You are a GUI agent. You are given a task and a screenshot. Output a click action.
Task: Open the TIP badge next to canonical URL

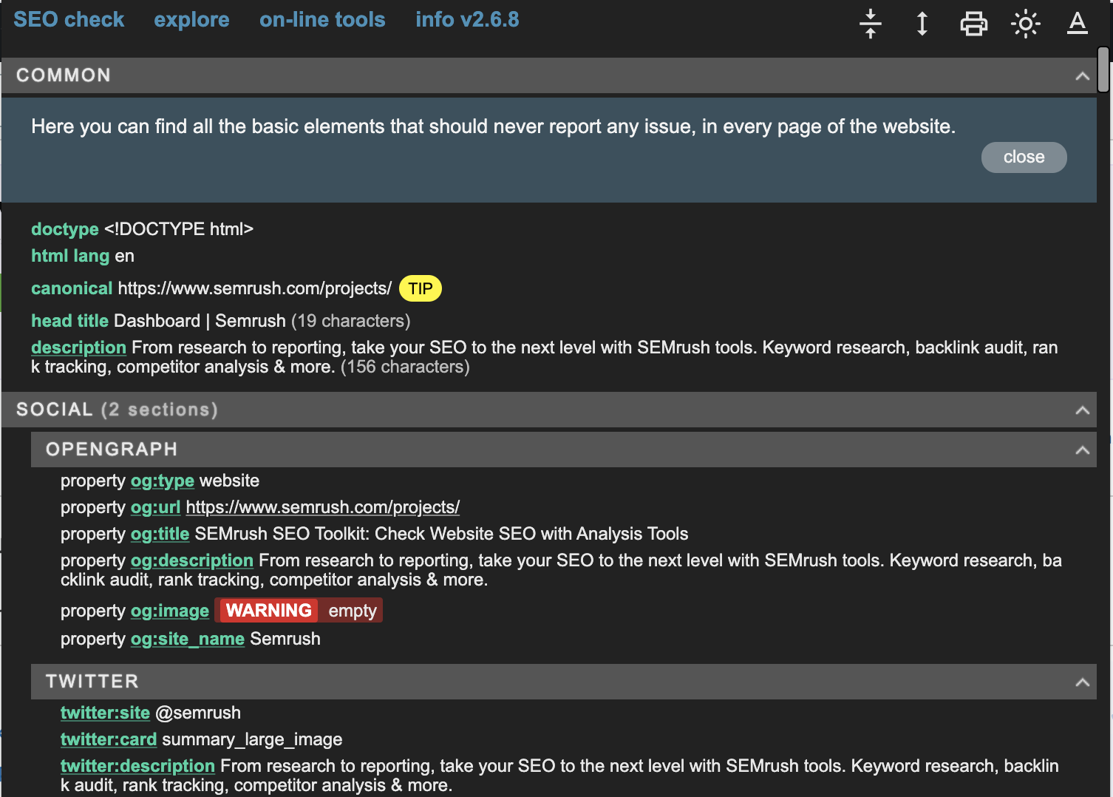tap(420, 288)
